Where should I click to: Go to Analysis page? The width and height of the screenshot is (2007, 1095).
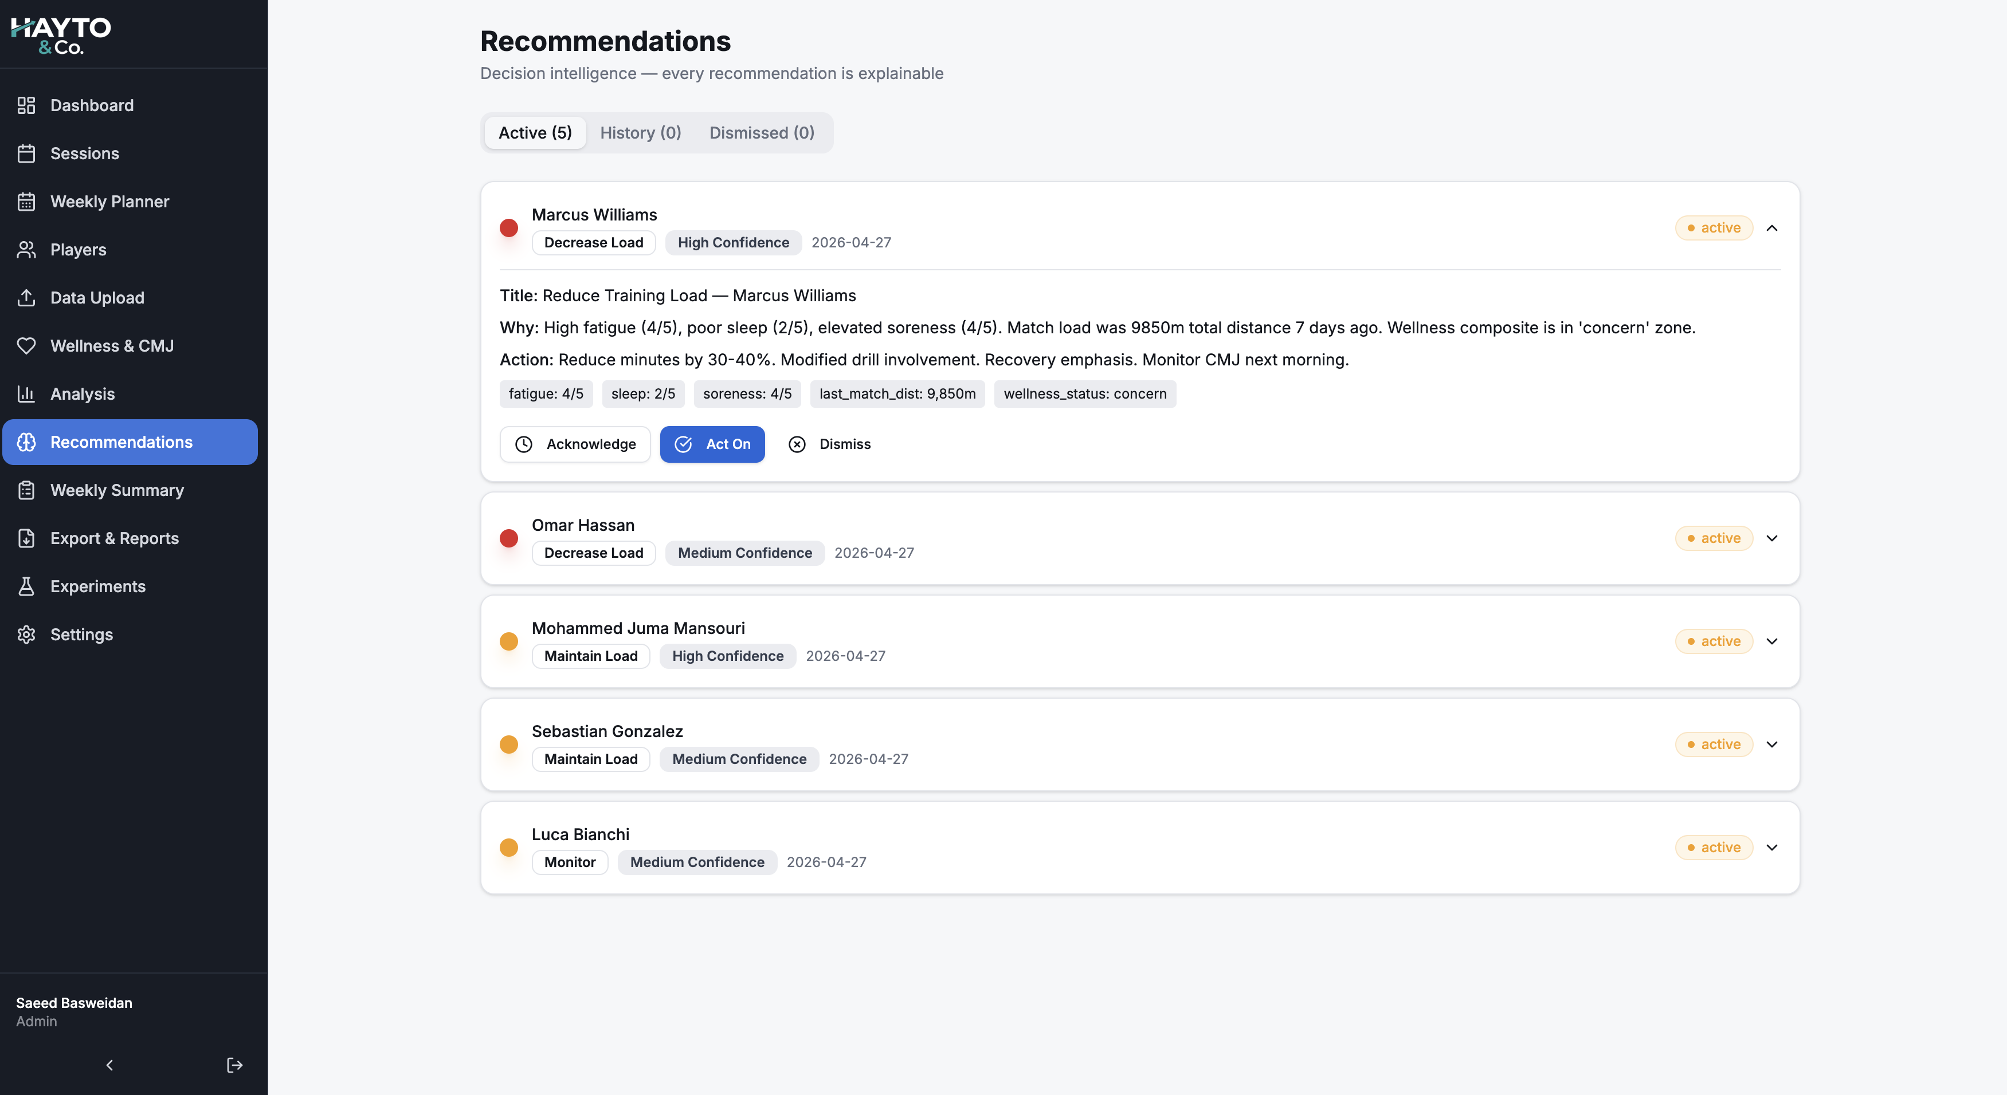(x=130, y=394)
